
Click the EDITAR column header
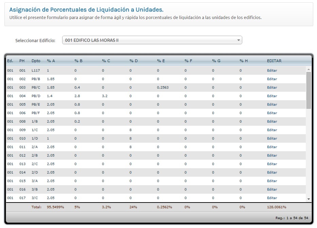[274, 61]
